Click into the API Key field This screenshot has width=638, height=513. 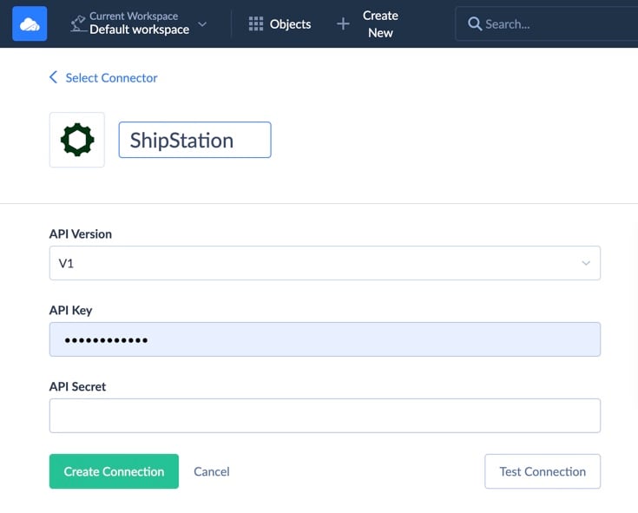[x=325, y=339]
